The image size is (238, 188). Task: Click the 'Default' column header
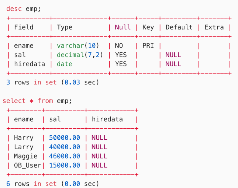click(179, 27)
